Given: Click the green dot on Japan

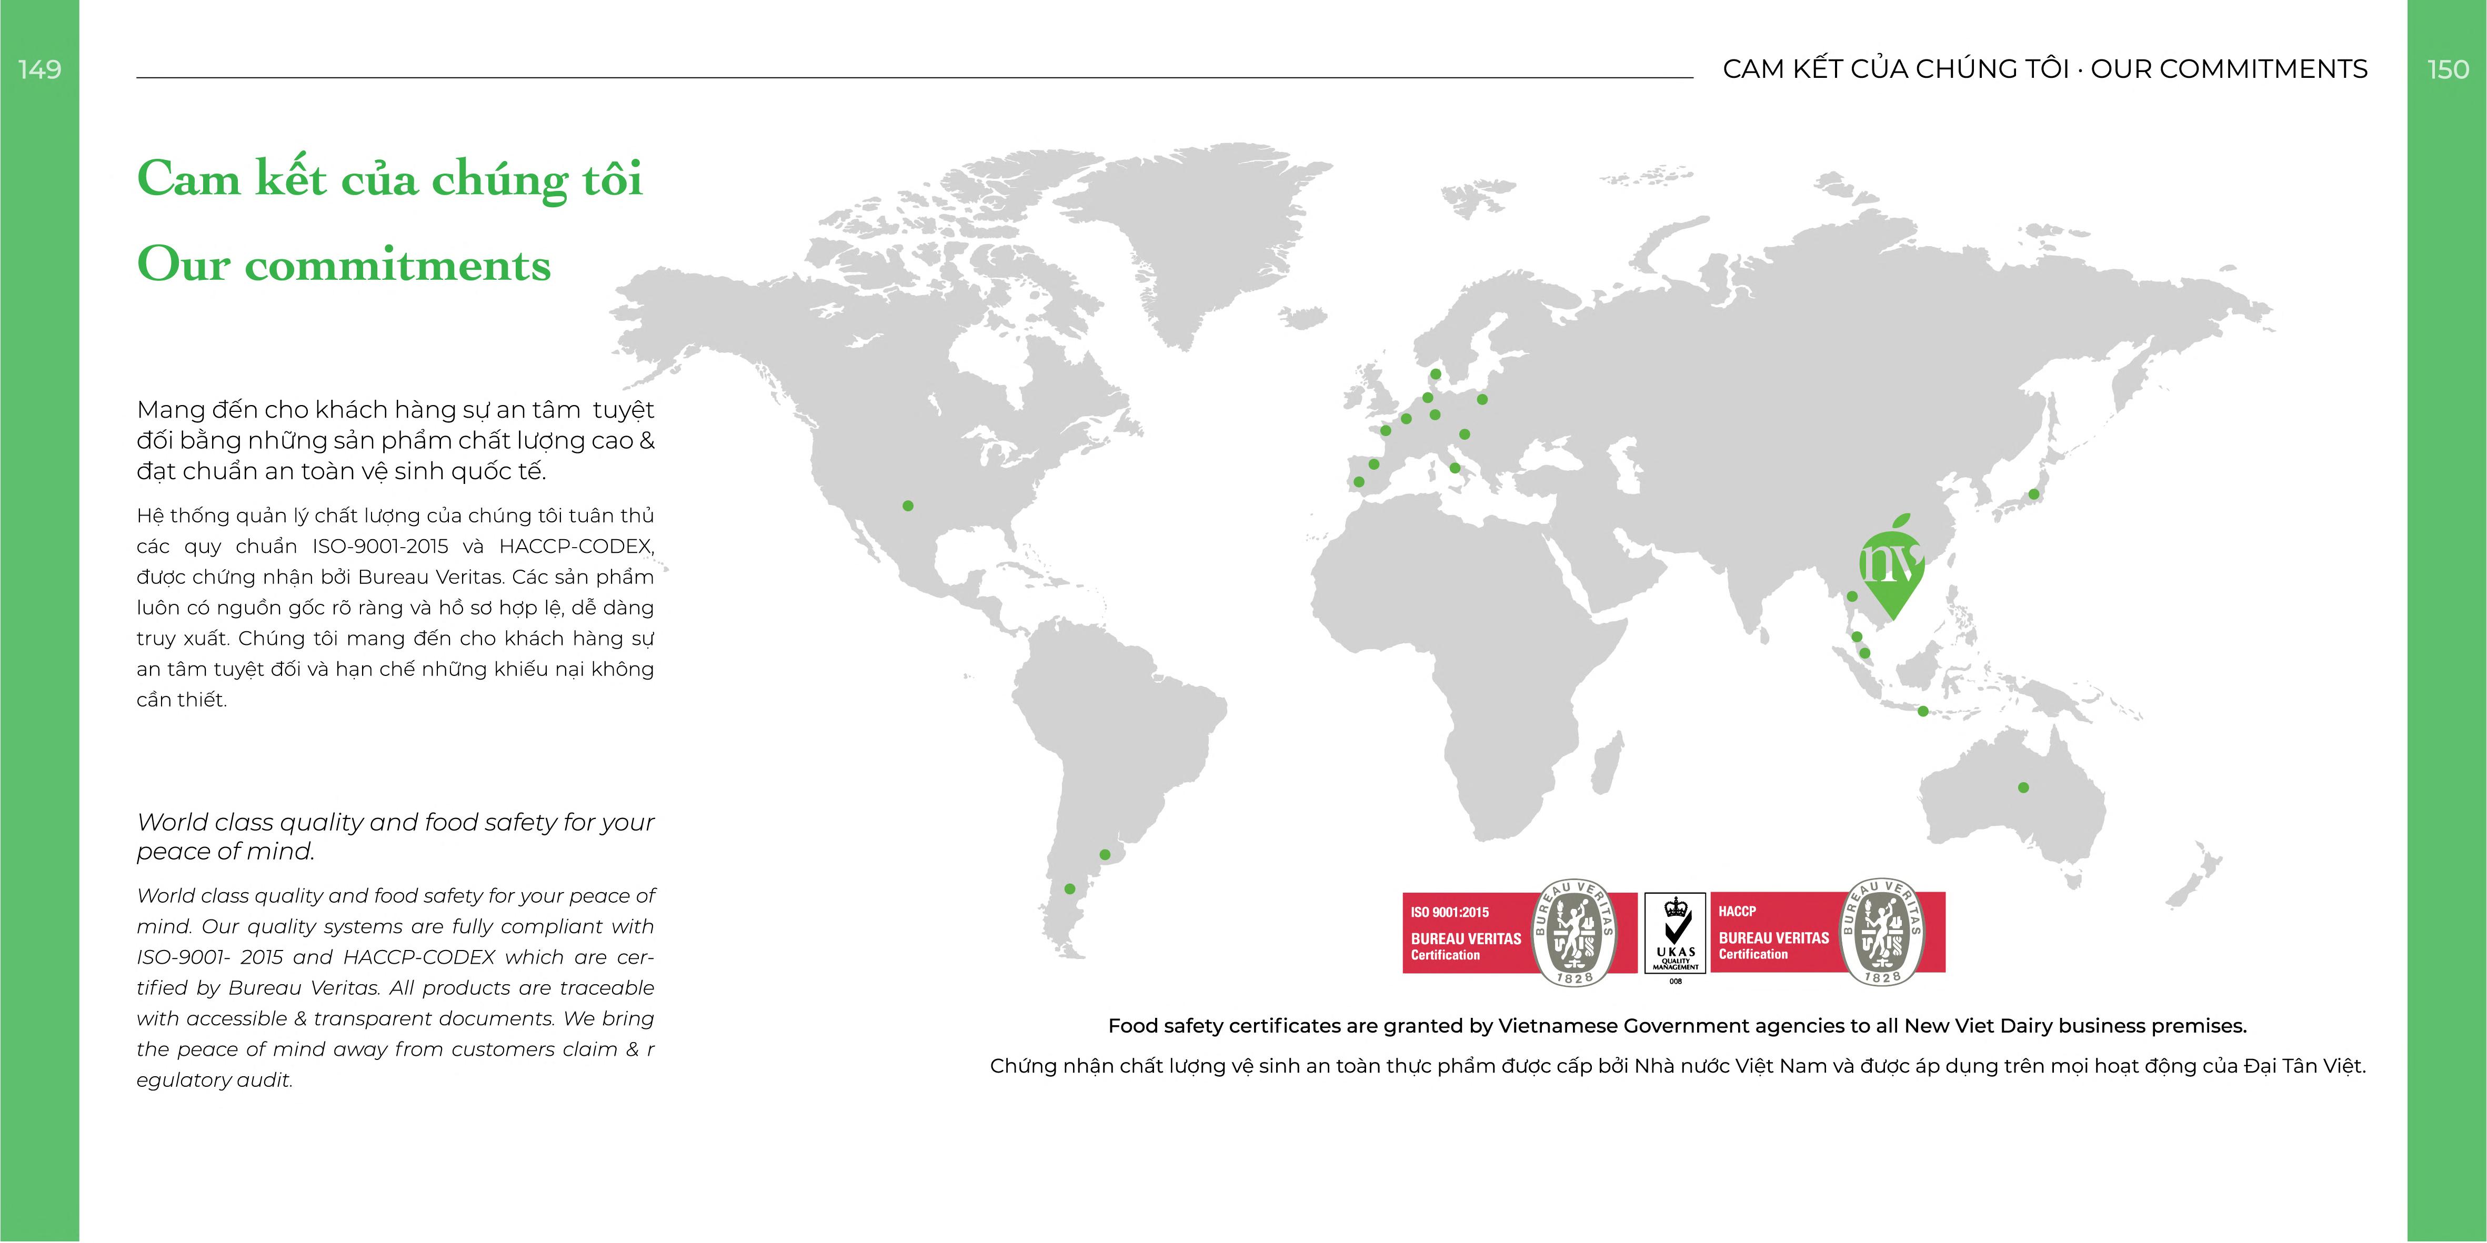Looking at the screenshot, I should coord(2033,494).
